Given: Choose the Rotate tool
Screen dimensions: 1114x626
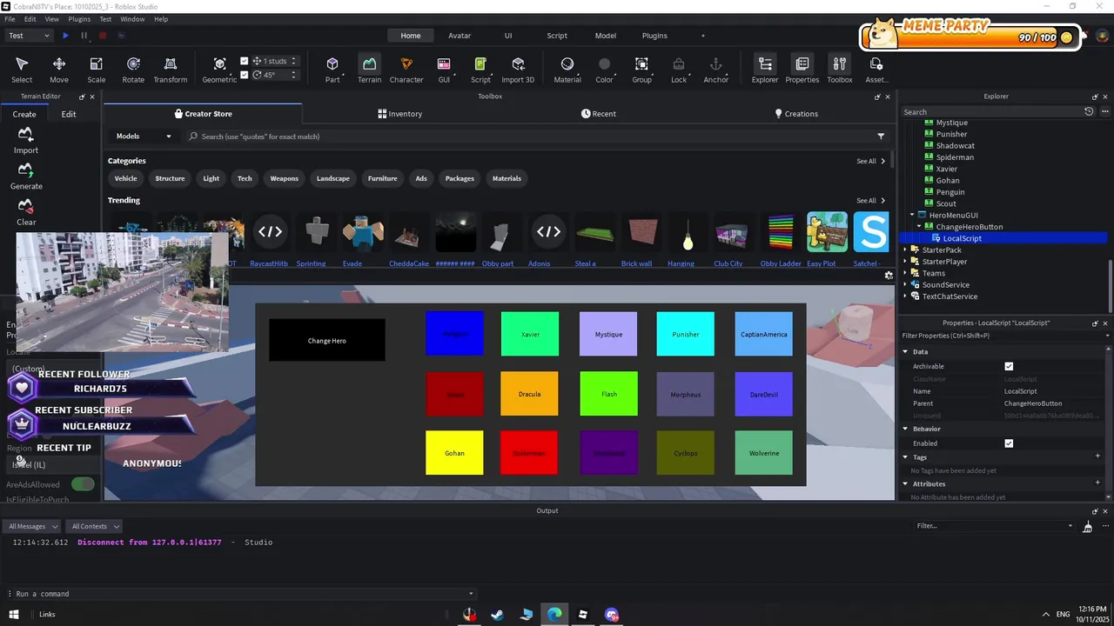Looking at the screenshot, I should point(133,70).
